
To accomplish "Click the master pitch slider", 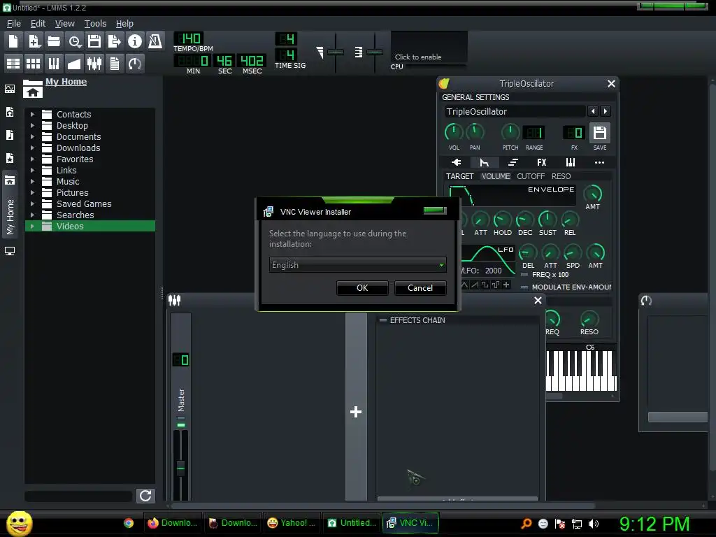I will pos(375,52).
